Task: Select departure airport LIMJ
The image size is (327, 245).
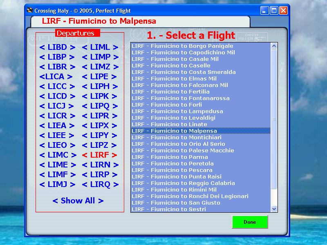Action: tap(57, 184)
